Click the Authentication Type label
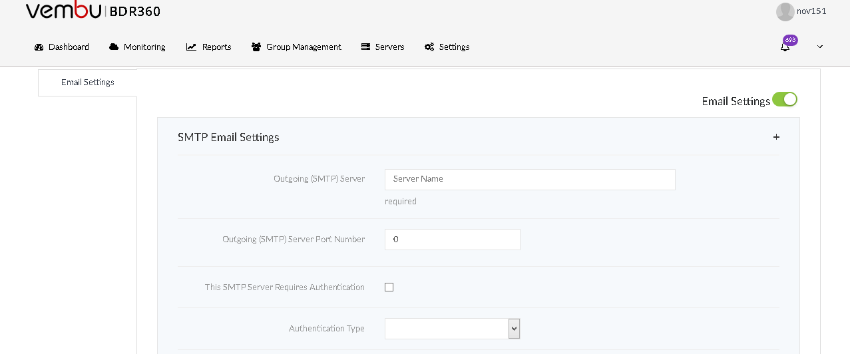 click(327, 329)
